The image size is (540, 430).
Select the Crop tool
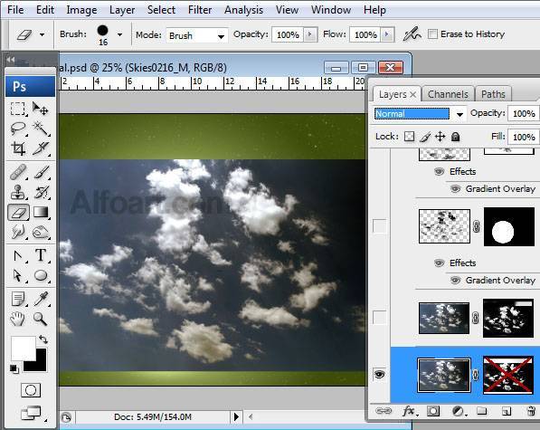(18, 148)
